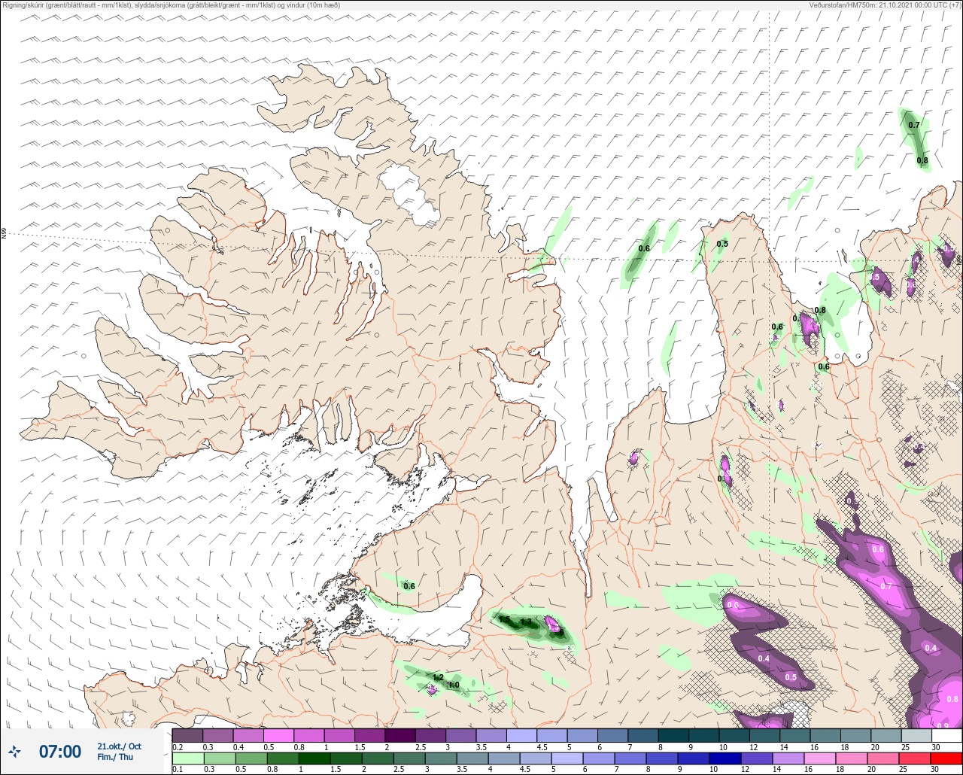Click the 0.2 label on the snow legend
The image size is (963, 775).
pos(178,746)
